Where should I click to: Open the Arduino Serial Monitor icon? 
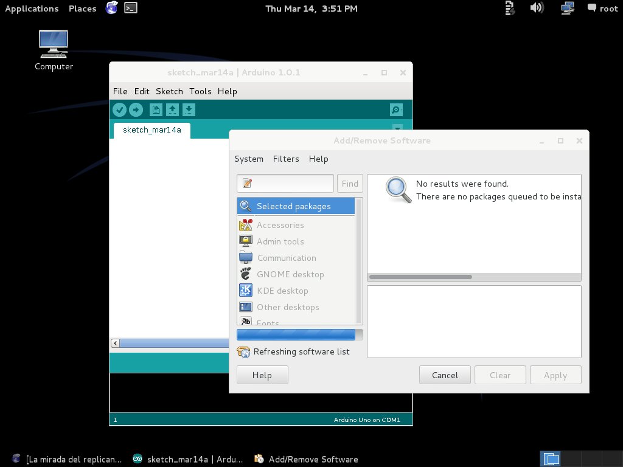click(x=396, y=109)
